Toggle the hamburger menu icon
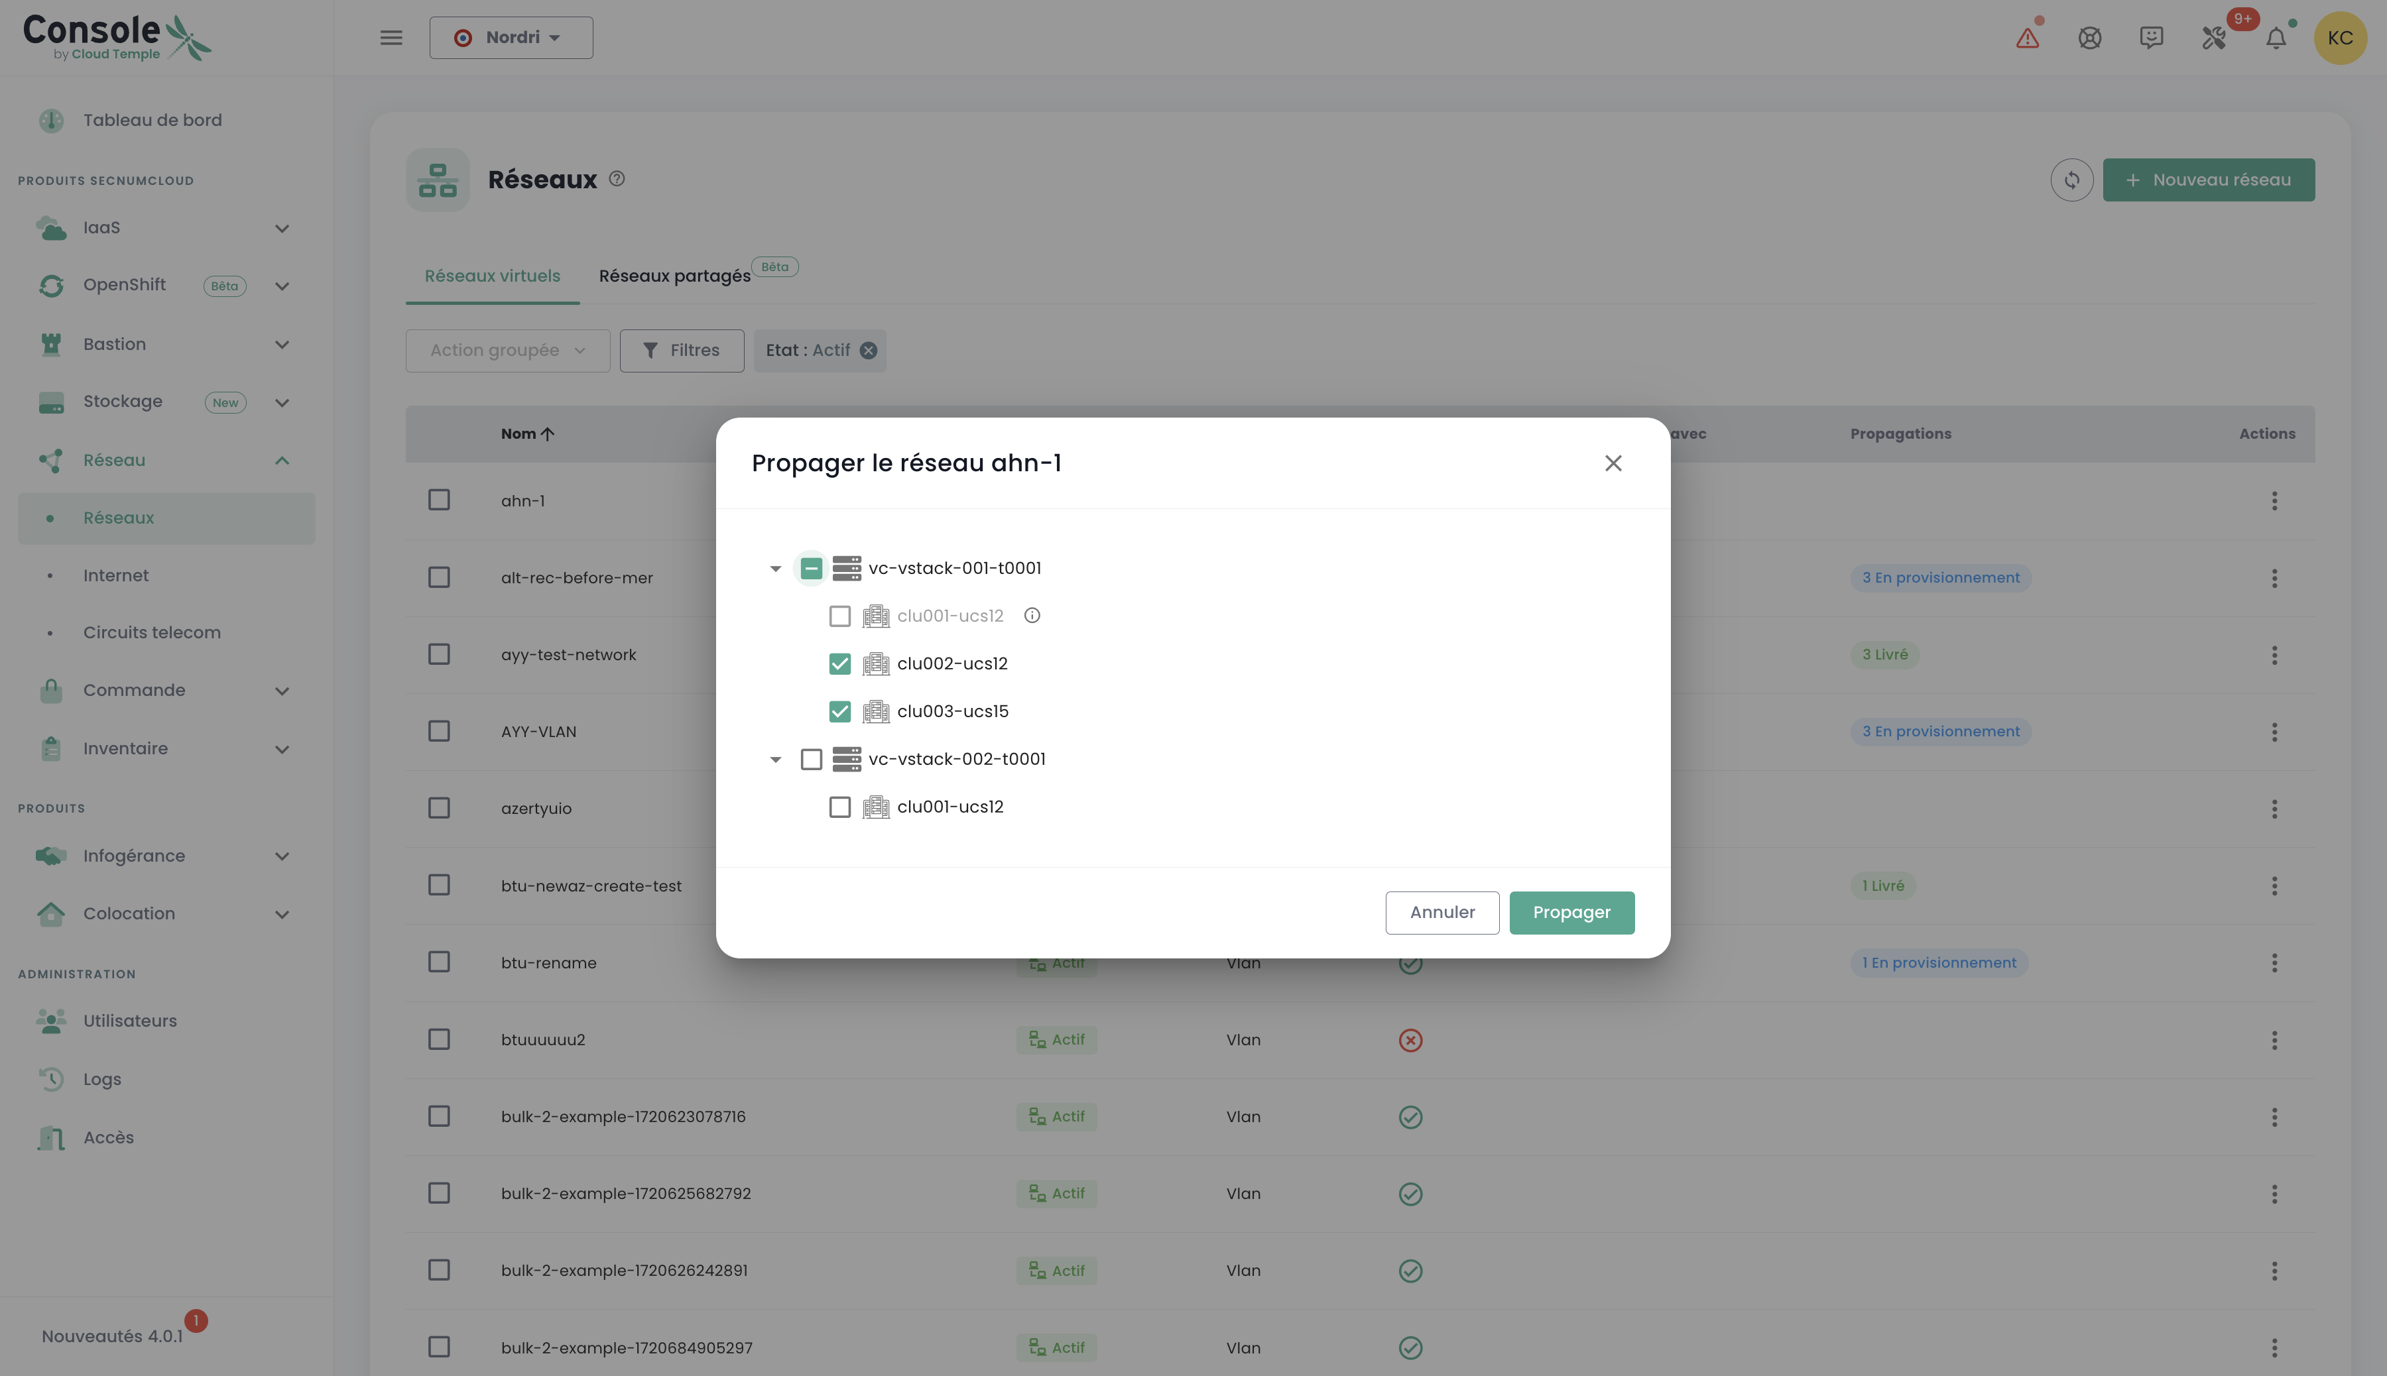 tap(391, 38)
